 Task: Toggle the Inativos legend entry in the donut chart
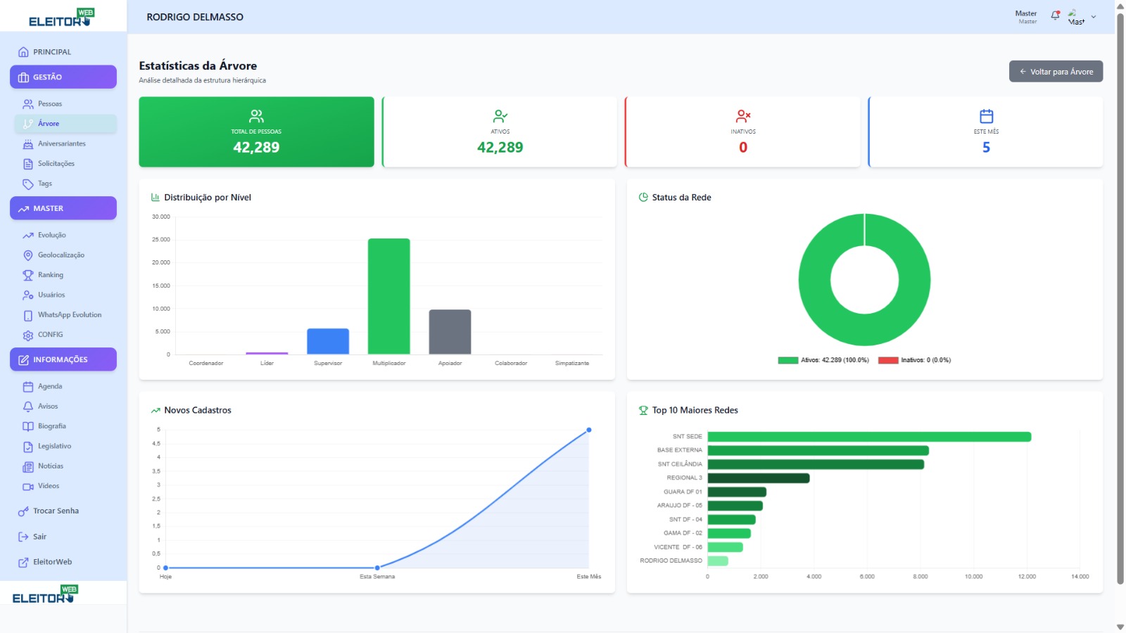pos(915,360)
